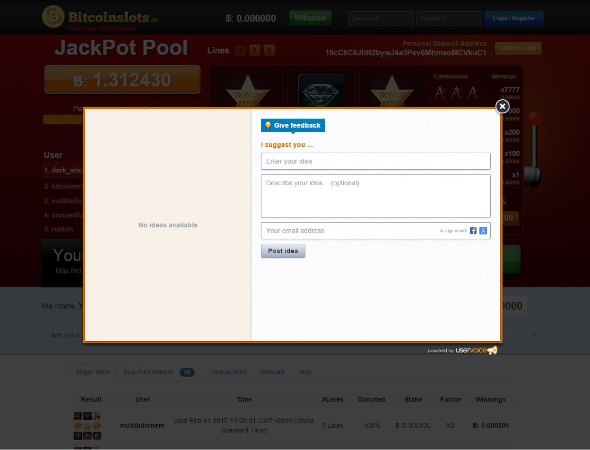Open the Referals tab
Screen dimensions: 590x450
click(272, 372)
